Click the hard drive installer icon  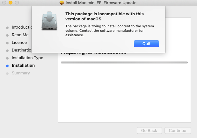(49, 21)
